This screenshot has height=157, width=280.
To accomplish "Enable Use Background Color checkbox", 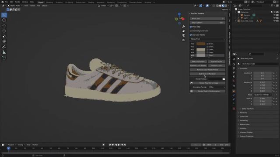I will 191,31.
